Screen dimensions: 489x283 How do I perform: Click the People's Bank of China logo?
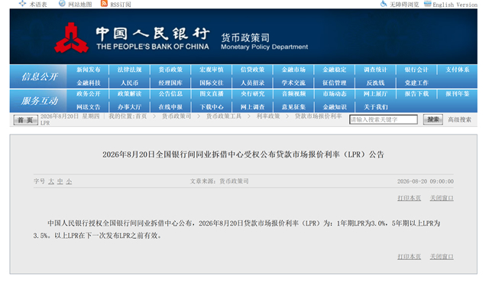[x=71, y=37]
